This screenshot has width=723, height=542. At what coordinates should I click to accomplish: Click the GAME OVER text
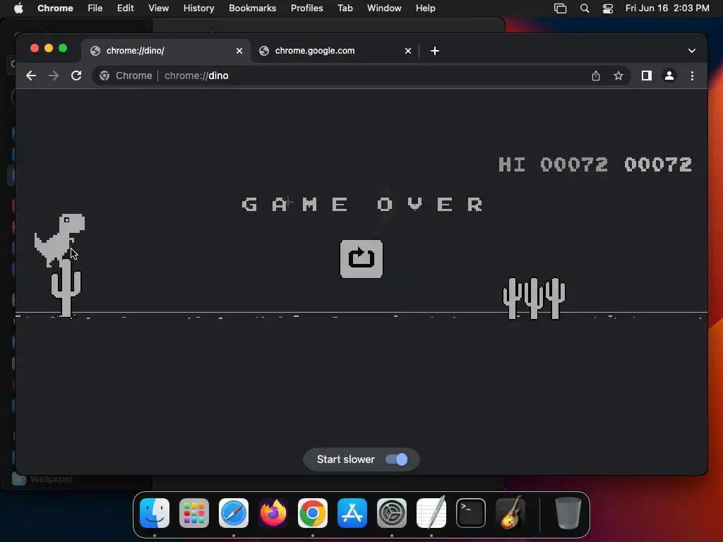362,204
